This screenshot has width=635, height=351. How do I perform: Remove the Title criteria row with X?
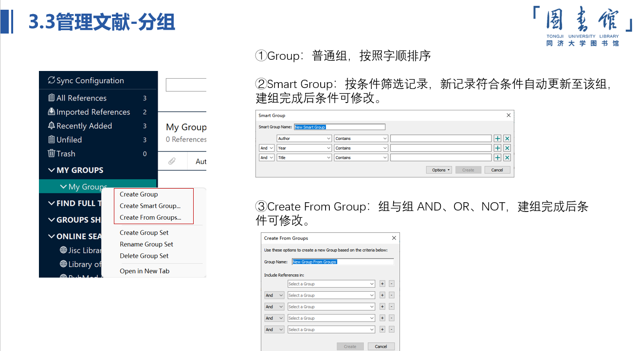click(x=507, y=158)
